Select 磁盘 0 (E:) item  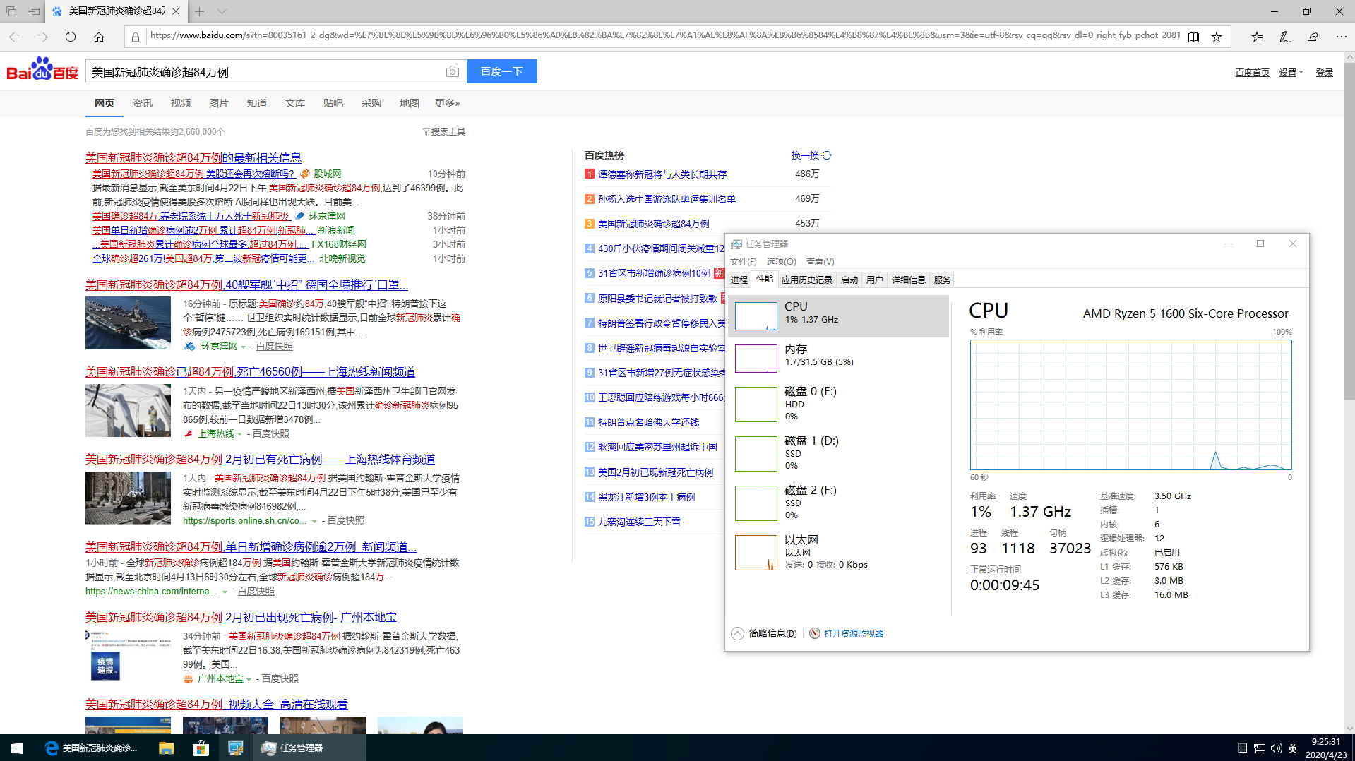(838, 404)
